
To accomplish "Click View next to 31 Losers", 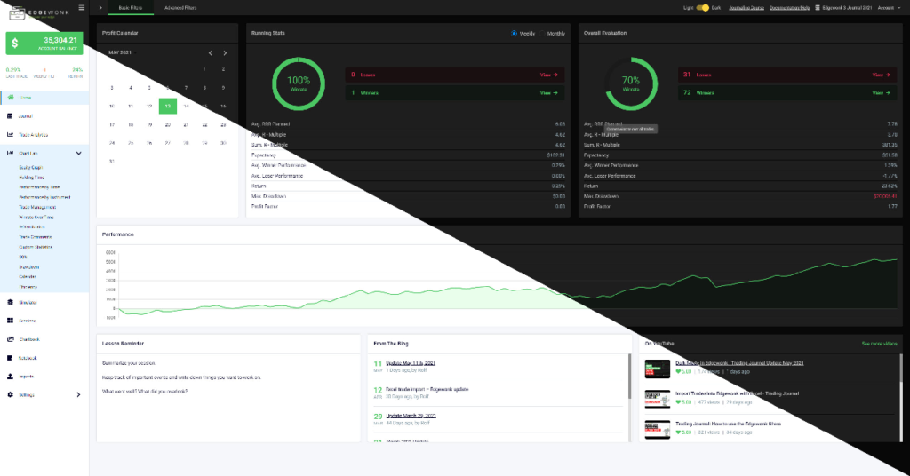I will tap(881, 75).
